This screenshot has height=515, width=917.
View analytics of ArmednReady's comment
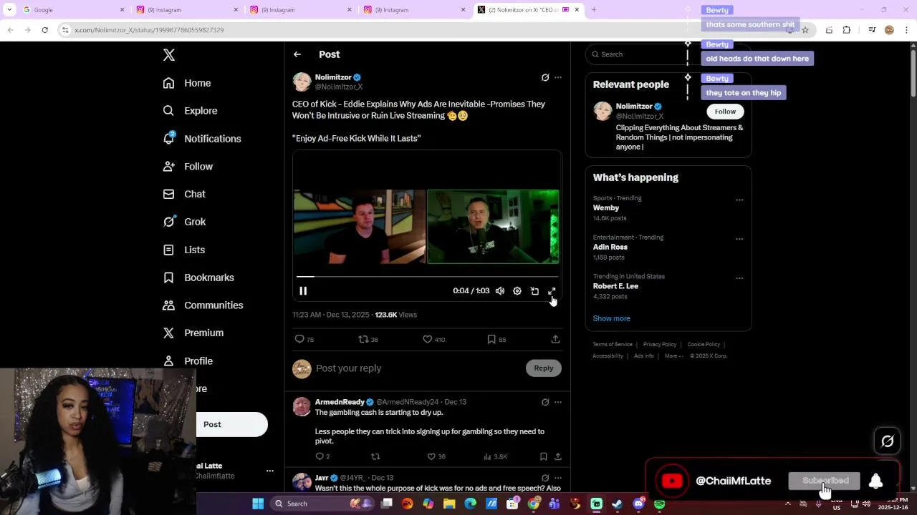tap(496, 456)
